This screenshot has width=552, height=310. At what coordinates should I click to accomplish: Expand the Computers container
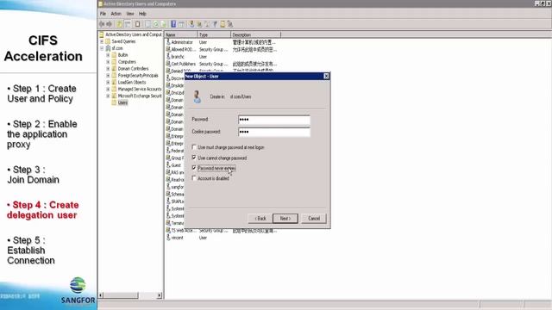[108, 62]
